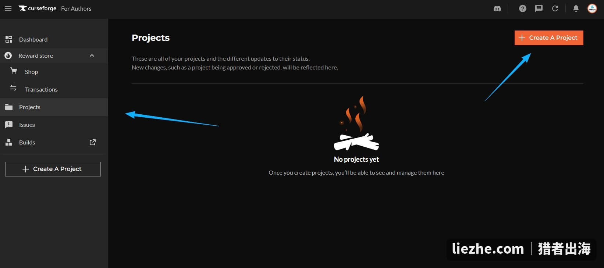This screenshot has width=604, height=268.
Task: Open the help question mark icon
Action: coord(523,8)
